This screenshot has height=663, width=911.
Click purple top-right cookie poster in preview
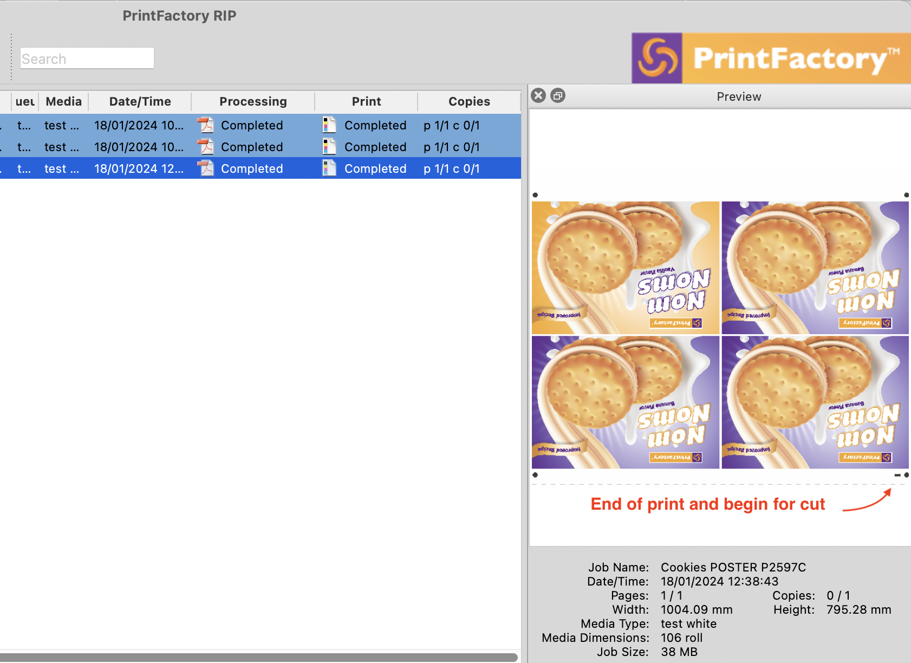[815, 268]
